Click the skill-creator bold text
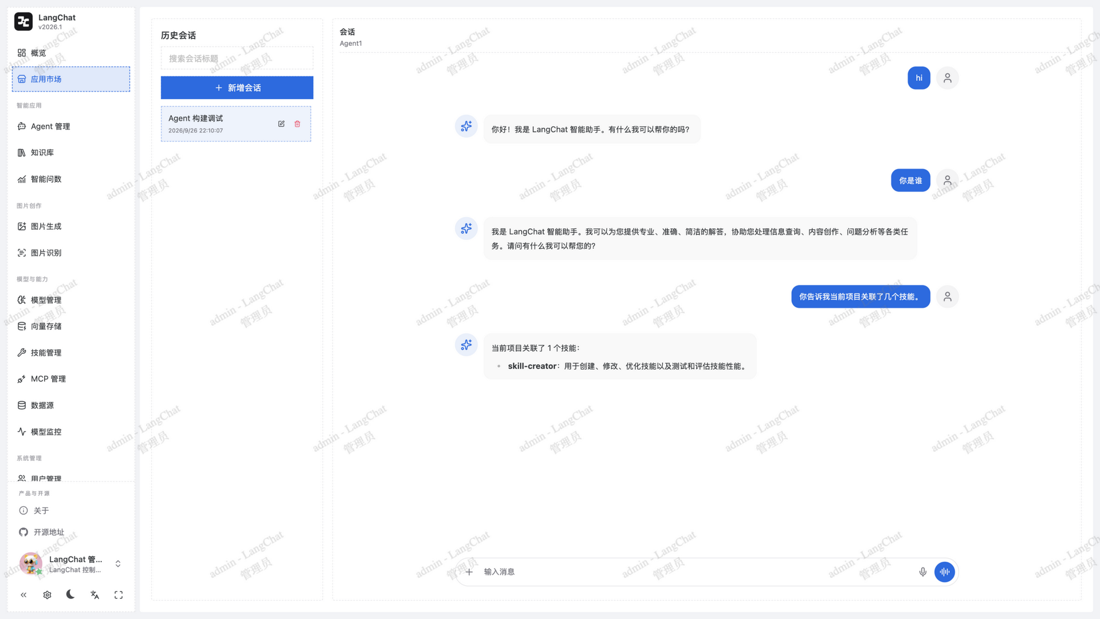The height and width of the screenshot is (619, 1100). 532,366
